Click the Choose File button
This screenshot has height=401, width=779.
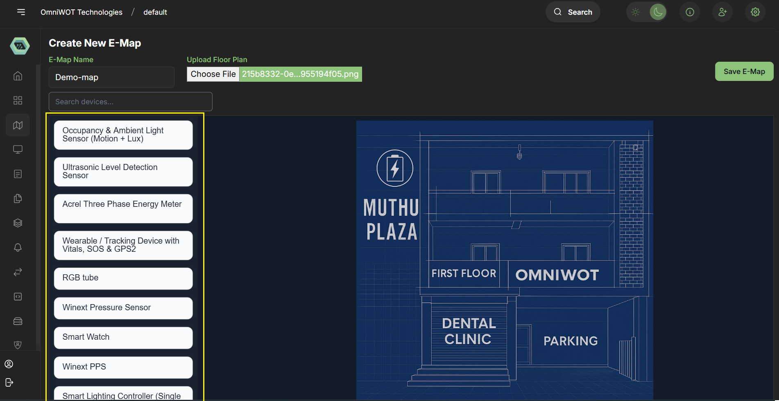pyautogui.click(x=213, y=74)
